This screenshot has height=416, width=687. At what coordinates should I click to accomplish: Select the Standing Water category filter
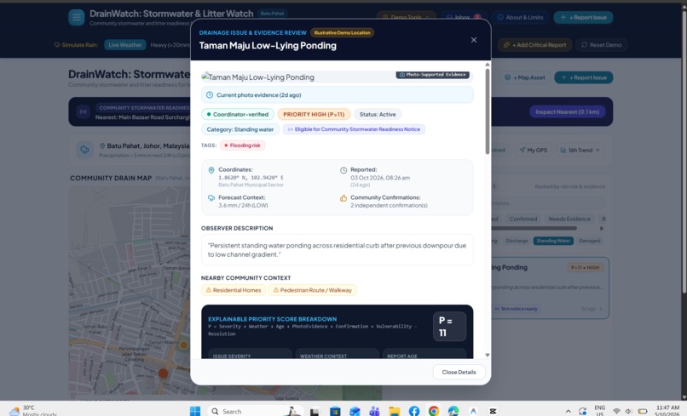[x=553, y=241]
